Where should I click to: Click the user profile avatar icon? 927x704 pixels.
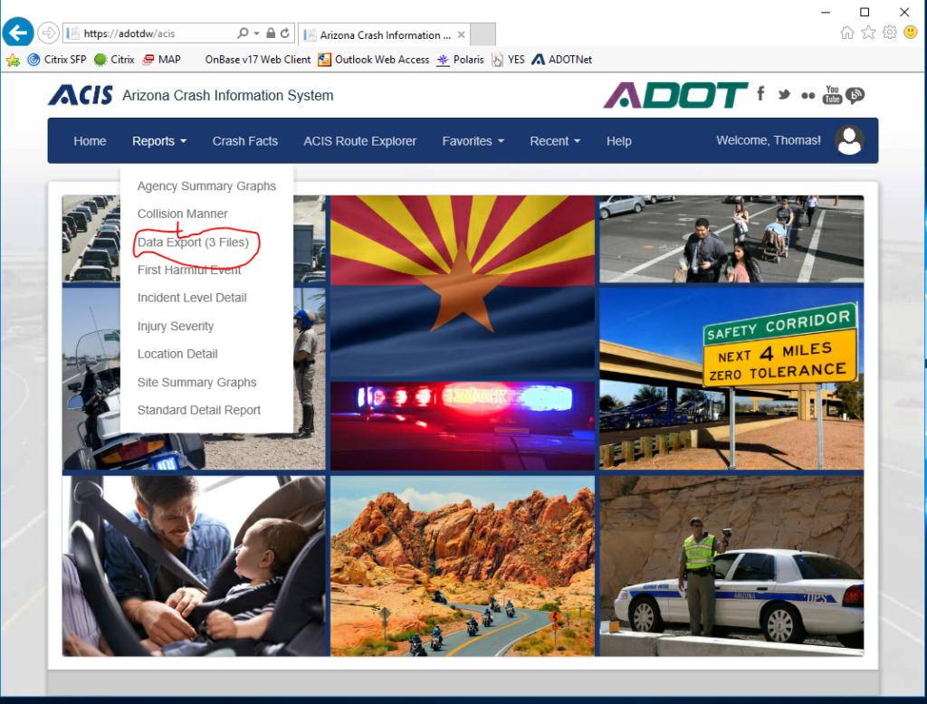[849, 140]
